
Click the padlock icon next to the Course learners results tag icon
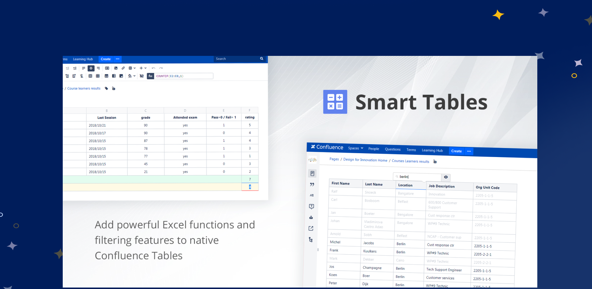click(x=114, y=88)
